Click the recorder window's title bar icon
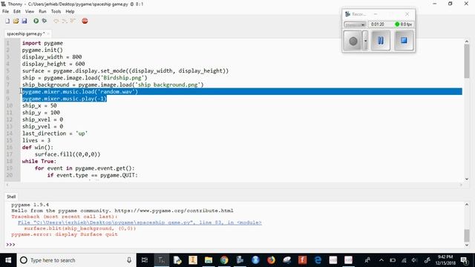This screenshot has width=475, height=267. 348,14
